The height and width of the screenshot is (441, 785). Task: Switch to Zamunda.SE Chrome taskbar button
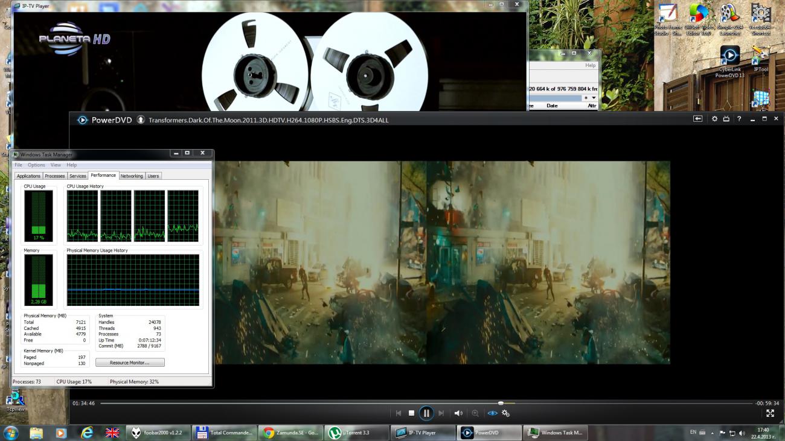click(290, 433)
